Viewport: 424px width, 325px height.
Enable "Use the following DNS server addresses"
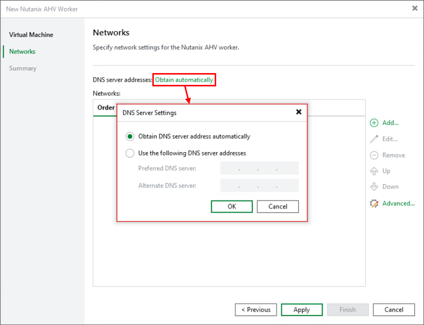click(130, 153)
